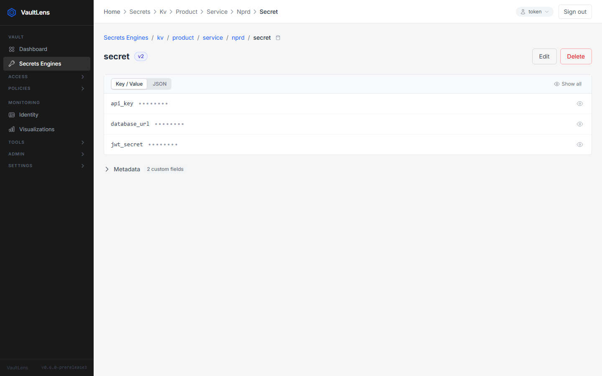Delete the secret with Delete button

tap(576, 56)
